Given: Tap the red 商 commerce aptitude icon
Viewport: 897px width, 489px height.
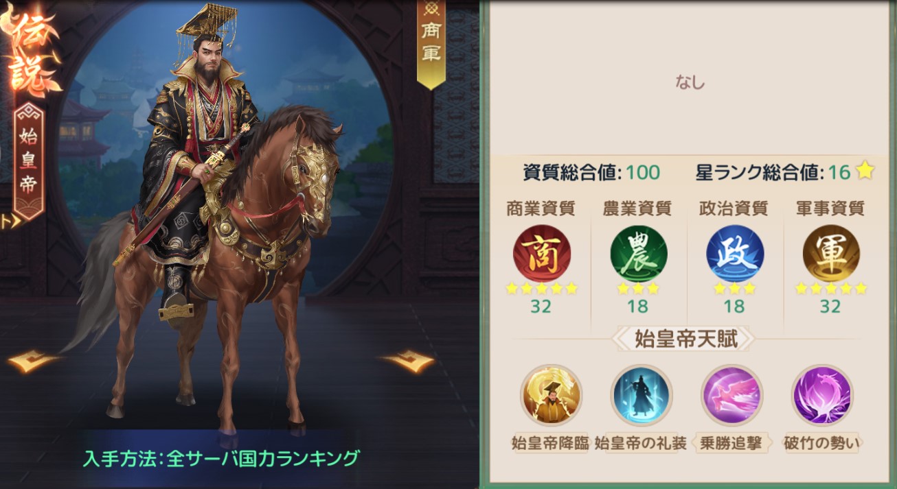Looking at the screenshot, I should coord(541,253).
